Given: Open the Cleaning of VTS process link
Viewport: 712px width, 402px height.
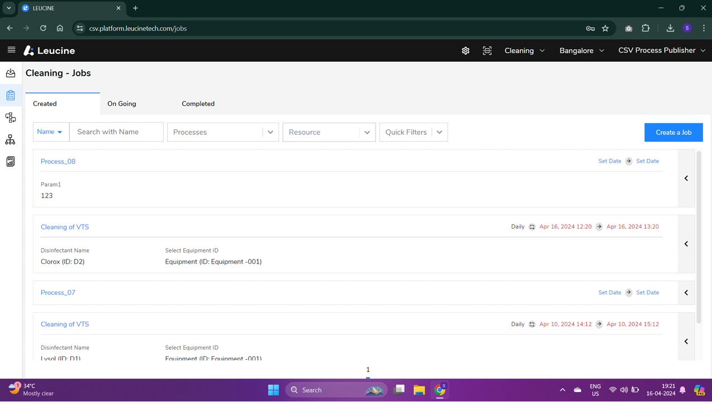Looking at the screenshot, I should 65,227.
